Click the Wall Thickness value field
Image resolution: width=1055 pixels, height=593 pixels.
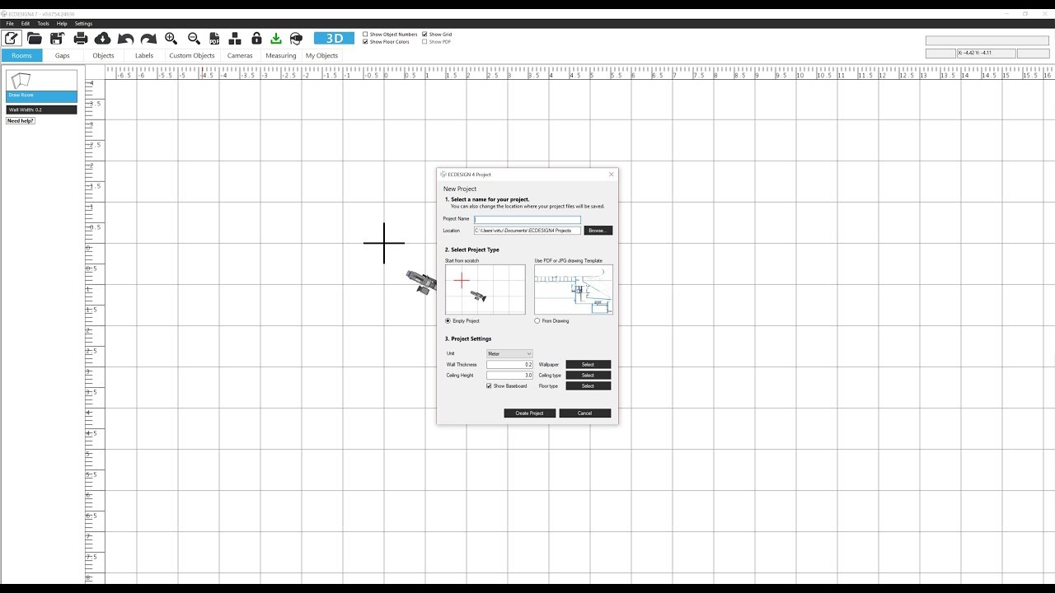[x=509, y=364]
